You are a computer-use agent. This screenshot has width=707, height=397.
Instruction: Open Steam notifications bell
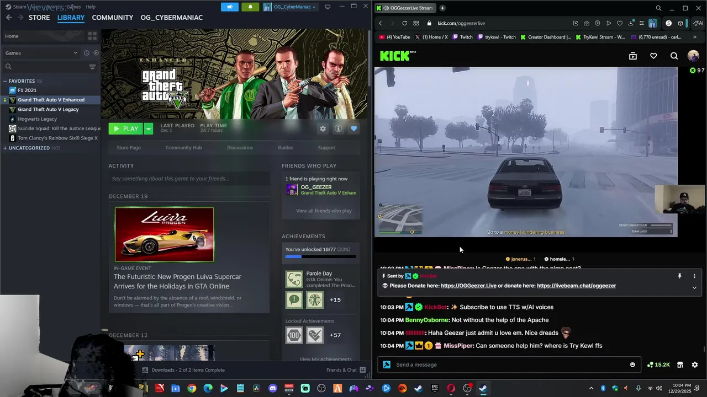pyautogui.click(x=250, y=7)
